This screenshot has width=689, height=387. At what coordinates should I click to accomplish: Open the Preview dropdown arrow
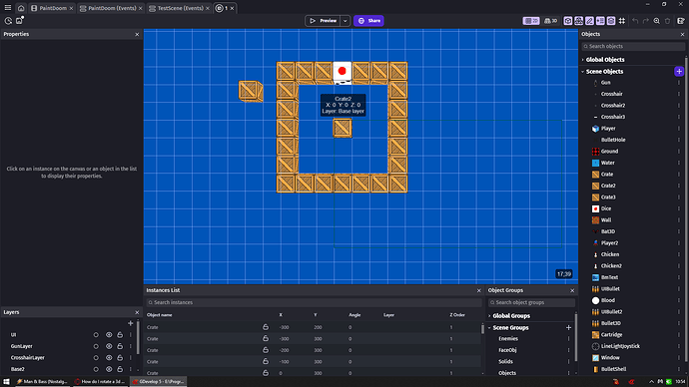coord(344,21)
